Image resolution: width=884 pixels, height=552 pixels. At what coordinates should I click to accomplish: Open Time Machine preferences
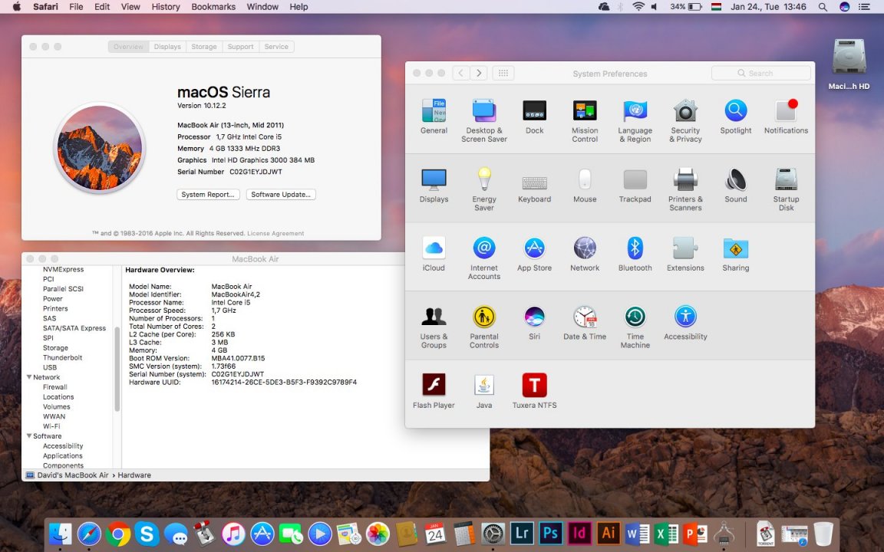[x=635, y=327]
